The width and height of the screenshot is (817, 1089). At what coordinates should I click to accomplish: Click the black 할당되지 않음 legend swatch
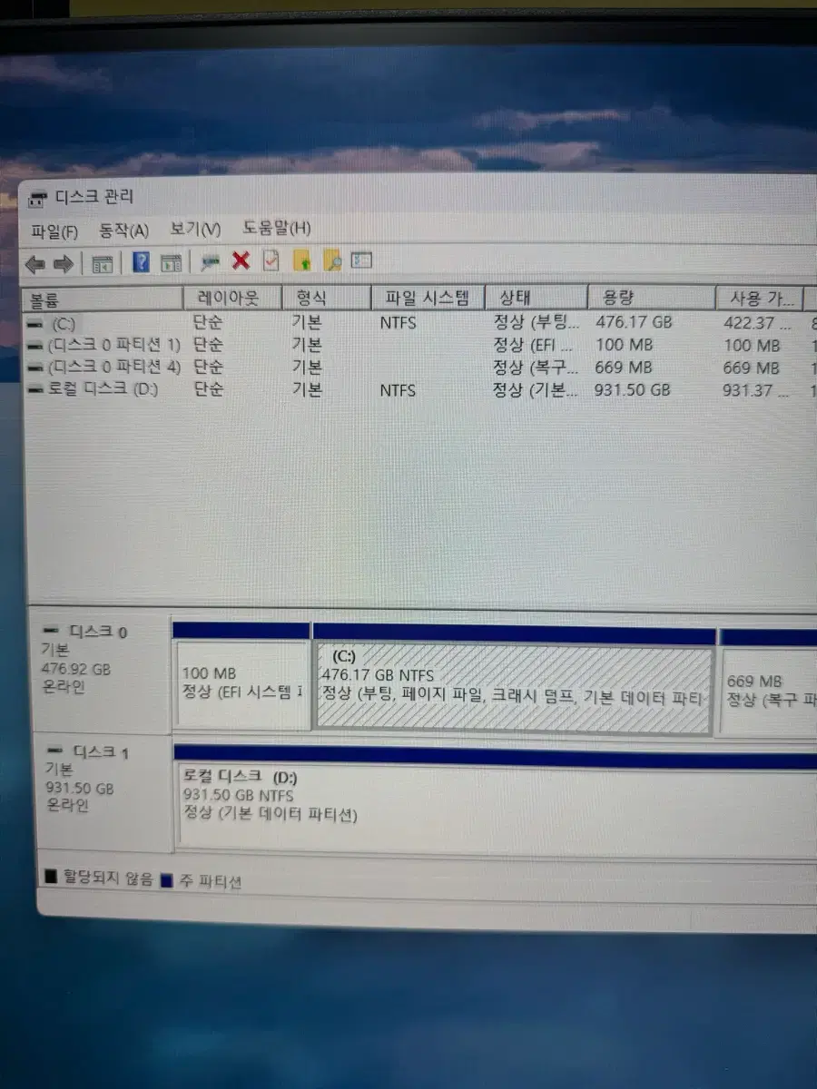tap(50, 877)
